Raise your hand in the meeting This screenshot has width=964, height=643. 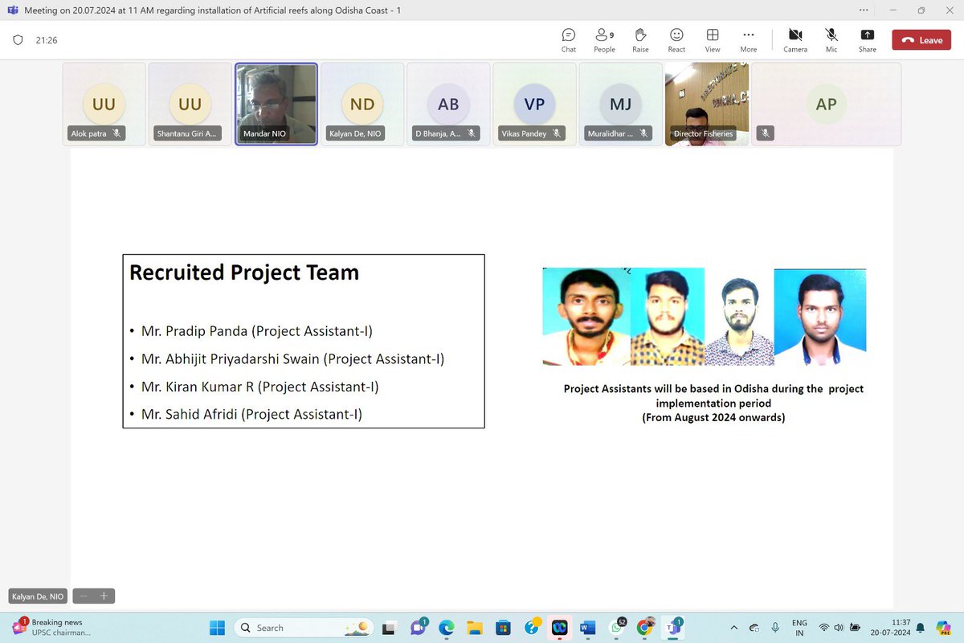[x=640, y=40]
